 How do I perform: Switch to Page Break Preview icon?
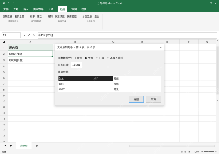click(189, 152)
